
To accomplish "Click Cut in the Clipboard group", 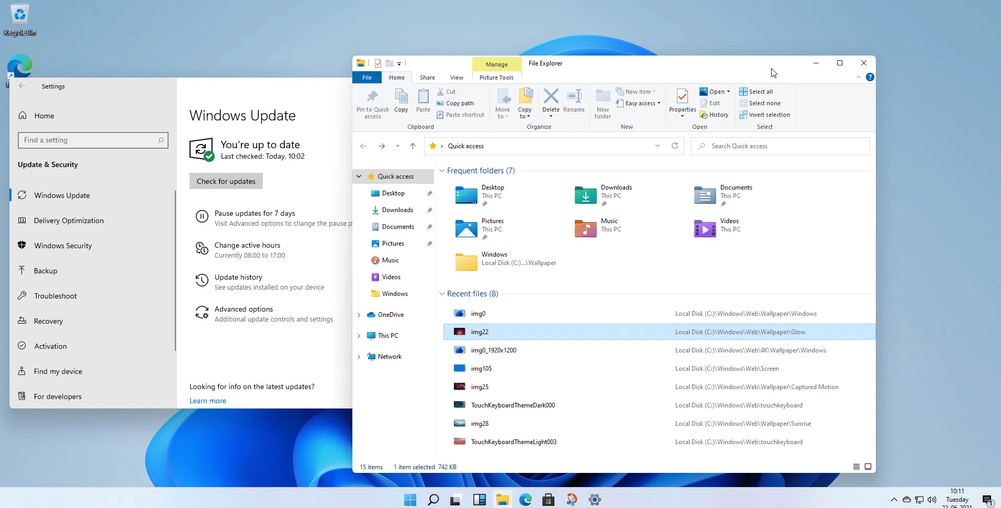I will pos(446,92).
